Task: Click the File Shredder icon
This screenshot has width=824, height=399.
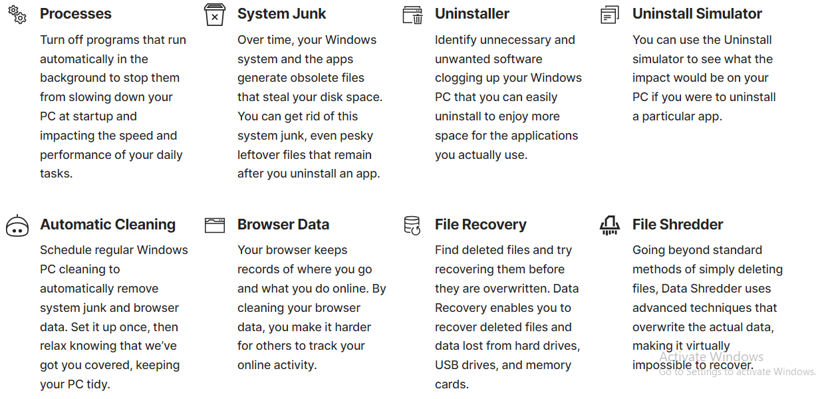Action: tap(610, 225)
